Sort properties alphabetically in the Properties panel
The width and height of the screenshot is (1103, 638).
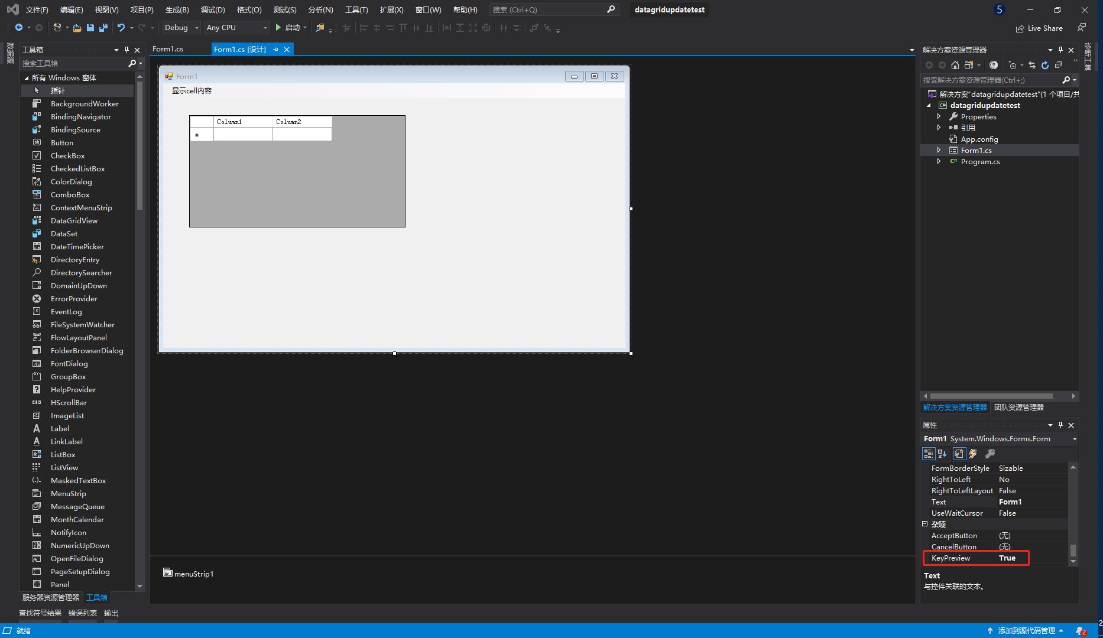[941, 454]
